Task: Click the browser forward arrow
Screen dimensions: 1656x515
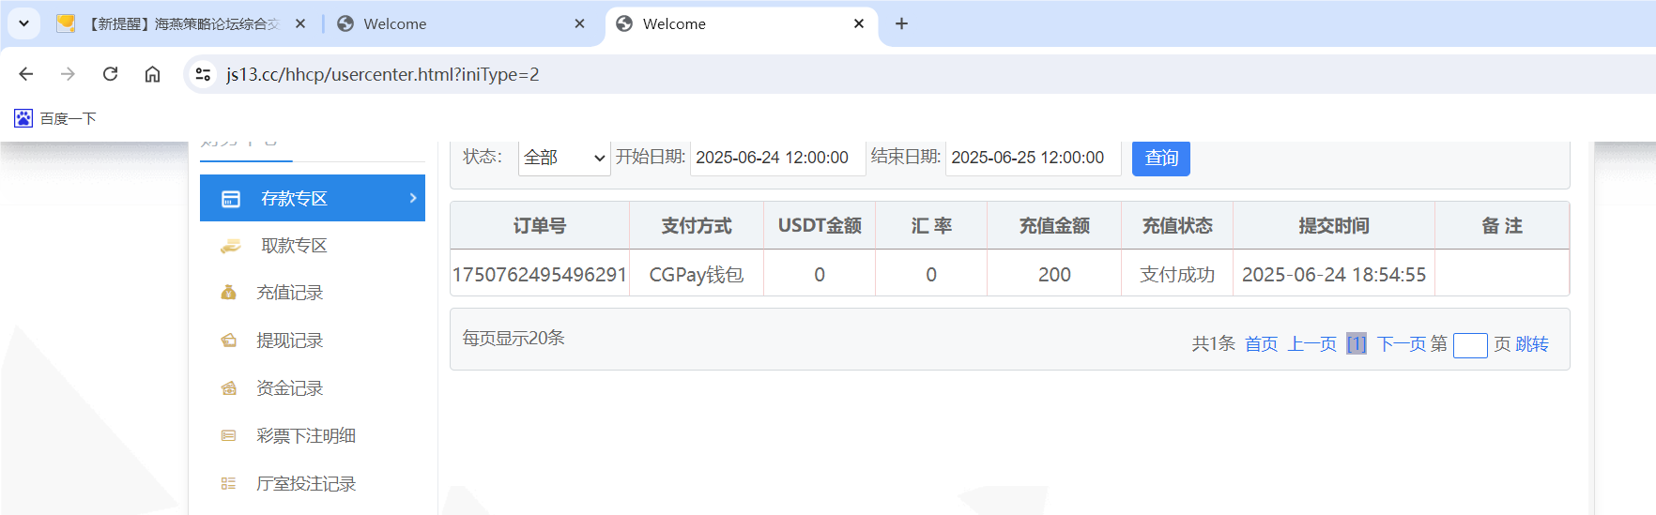Action: (x=68, y=74)
